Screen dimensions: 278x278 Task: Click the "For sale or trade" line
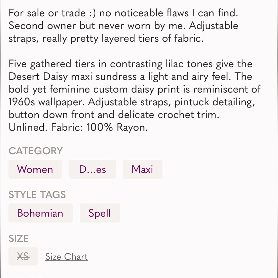123,13
